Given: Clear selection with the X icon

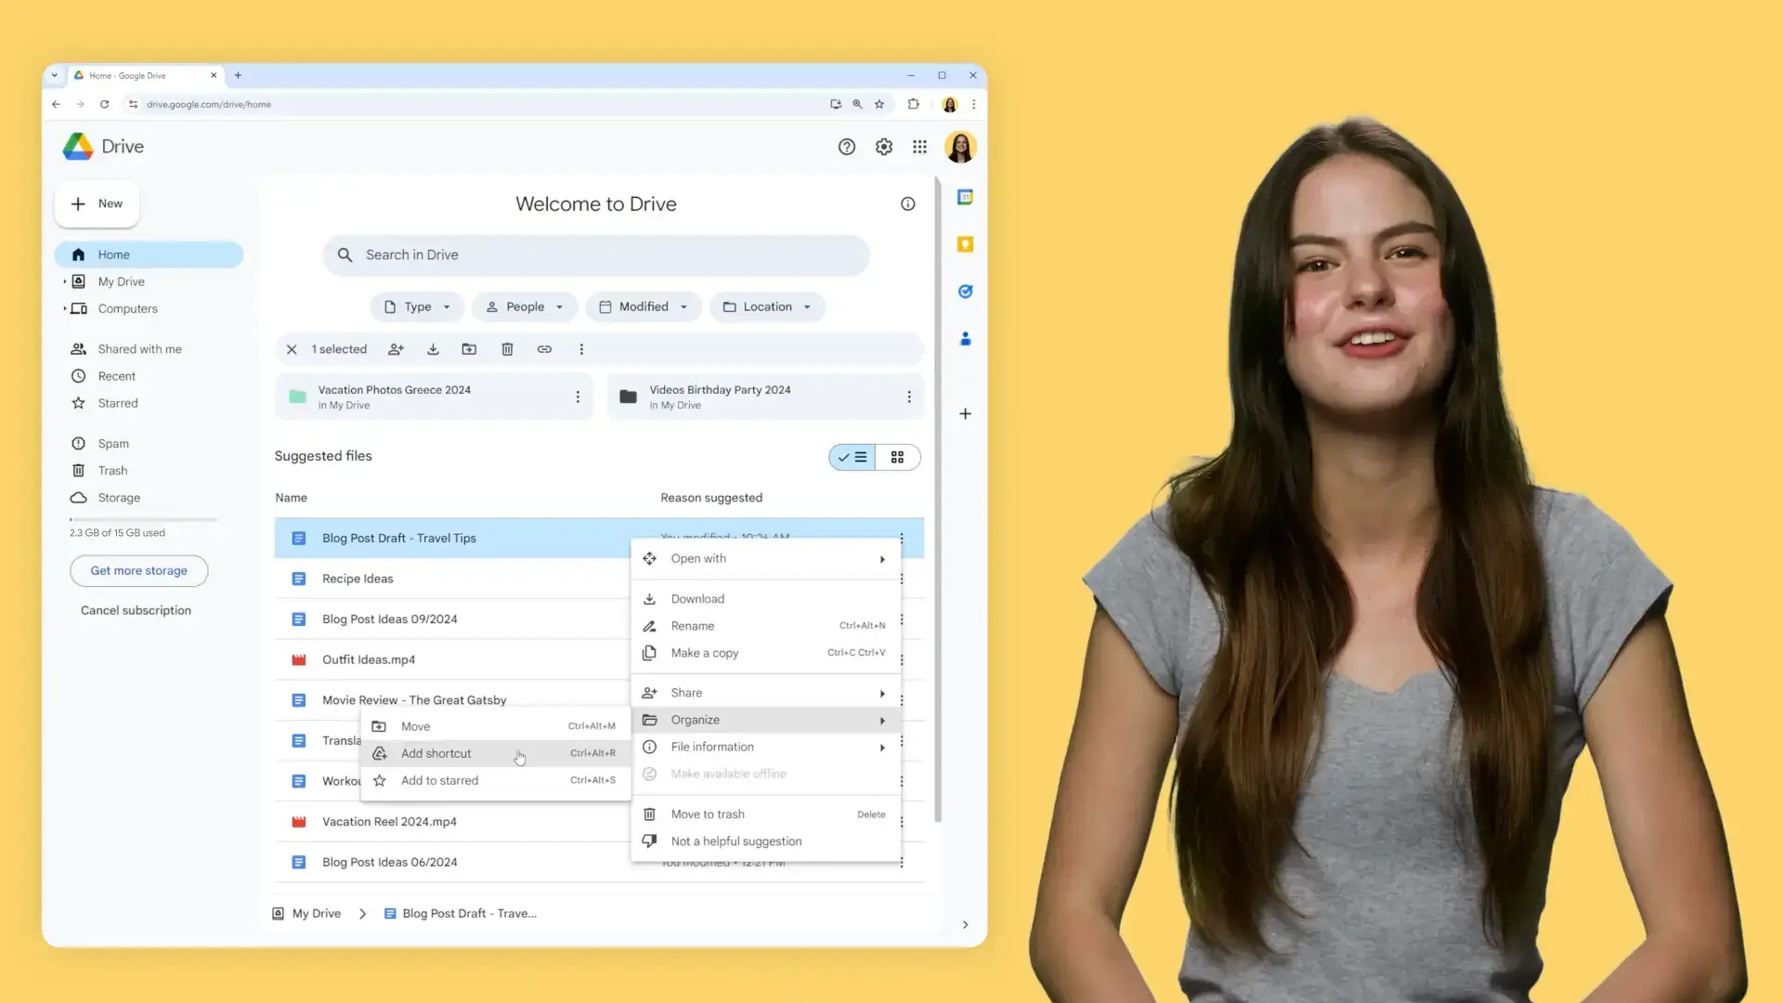Looking at the screenshot, I should 292,349.
